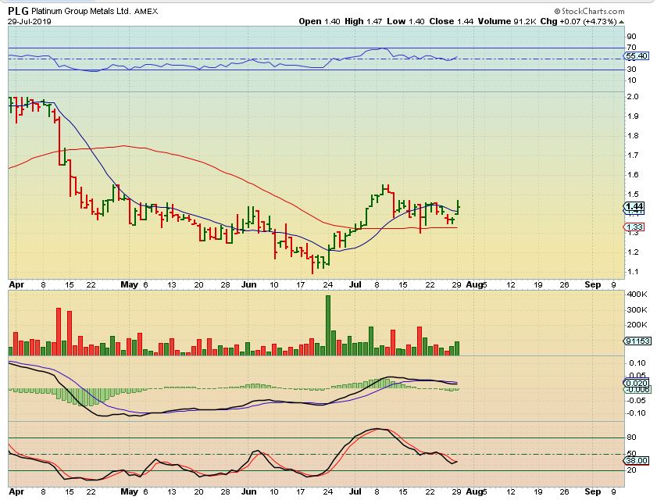Click the 200K volume axis label
Viewport: 657px width, 500px height.
pyautogui.click(x=637, y=325)
